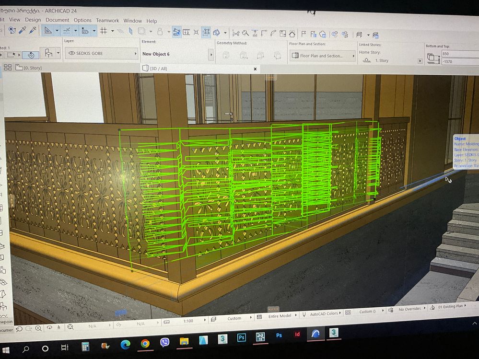Open the SEDKIS GOBE layer dropdown
The image size is (479, 359).
(136, 54)
